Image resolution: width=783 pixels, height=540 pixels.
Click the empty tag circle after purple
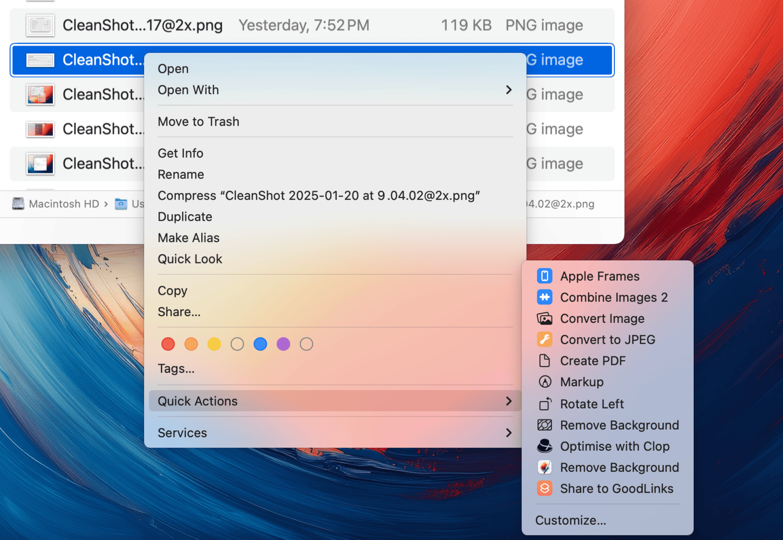pyautogui.click(x=307, y=344)
